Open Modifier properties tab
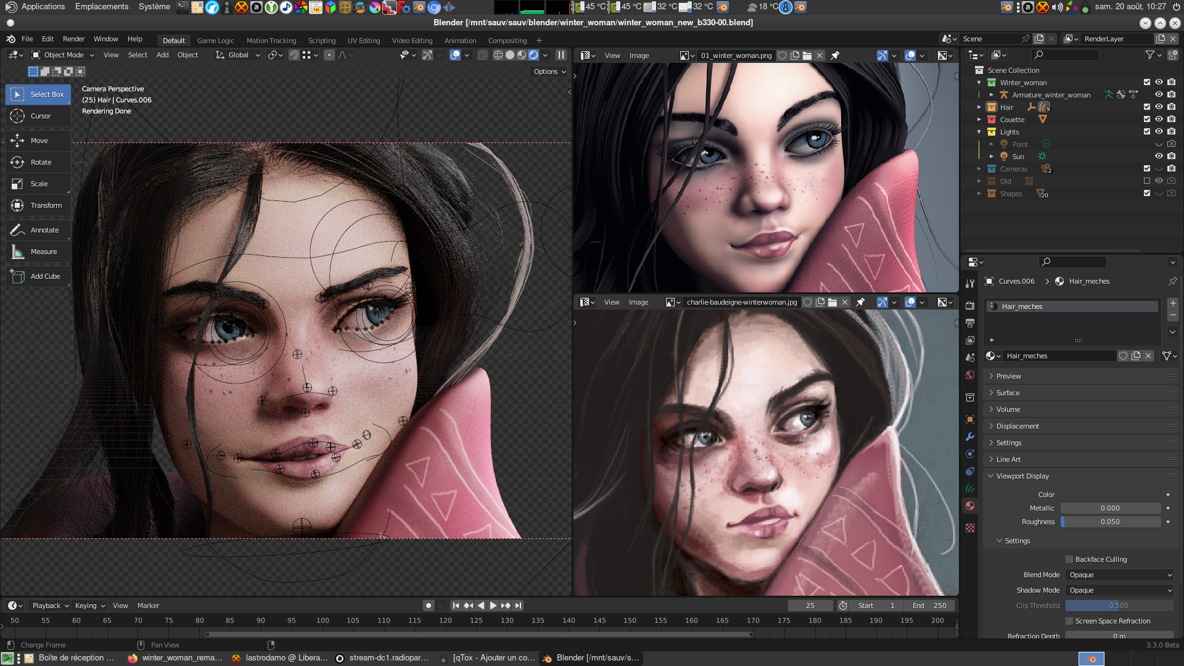Image resolution: width=1184 pixels, height=666 pixels. (x=970, y=437)
